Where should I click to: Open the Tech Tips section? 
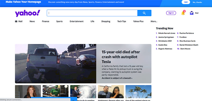point(122,21)
